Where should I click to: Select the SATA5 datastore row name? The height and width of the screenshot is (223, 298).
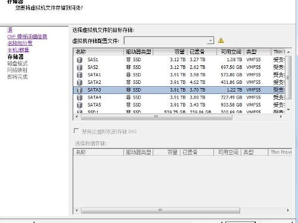[x=94, y=105]
